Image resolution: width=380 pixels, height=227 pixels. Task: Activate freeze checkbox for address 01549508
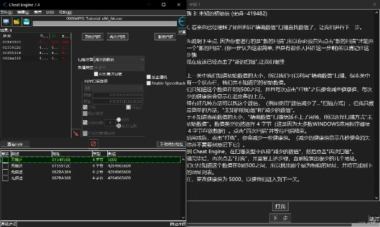tap(5, 159)
